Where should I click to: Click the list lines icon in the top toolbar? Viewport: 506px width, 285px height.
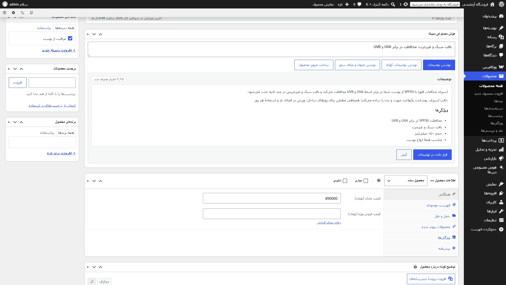22,13
